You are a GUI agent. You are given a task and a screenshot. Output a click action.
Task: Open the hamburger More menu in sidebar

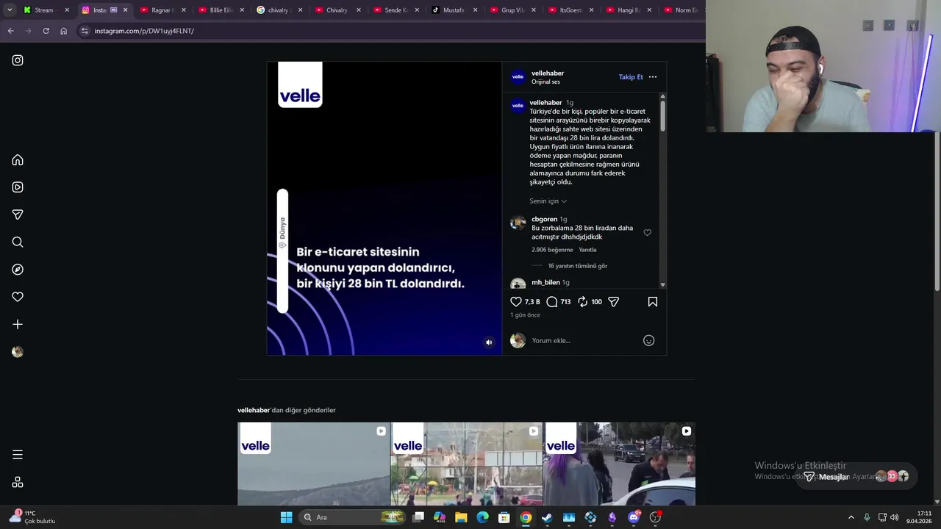pos(18,455)
